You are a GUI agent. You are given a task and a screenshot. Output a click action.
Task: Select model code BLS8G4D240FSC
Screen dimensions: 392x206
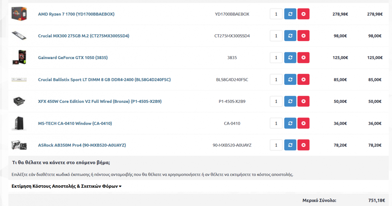point(232,80)
